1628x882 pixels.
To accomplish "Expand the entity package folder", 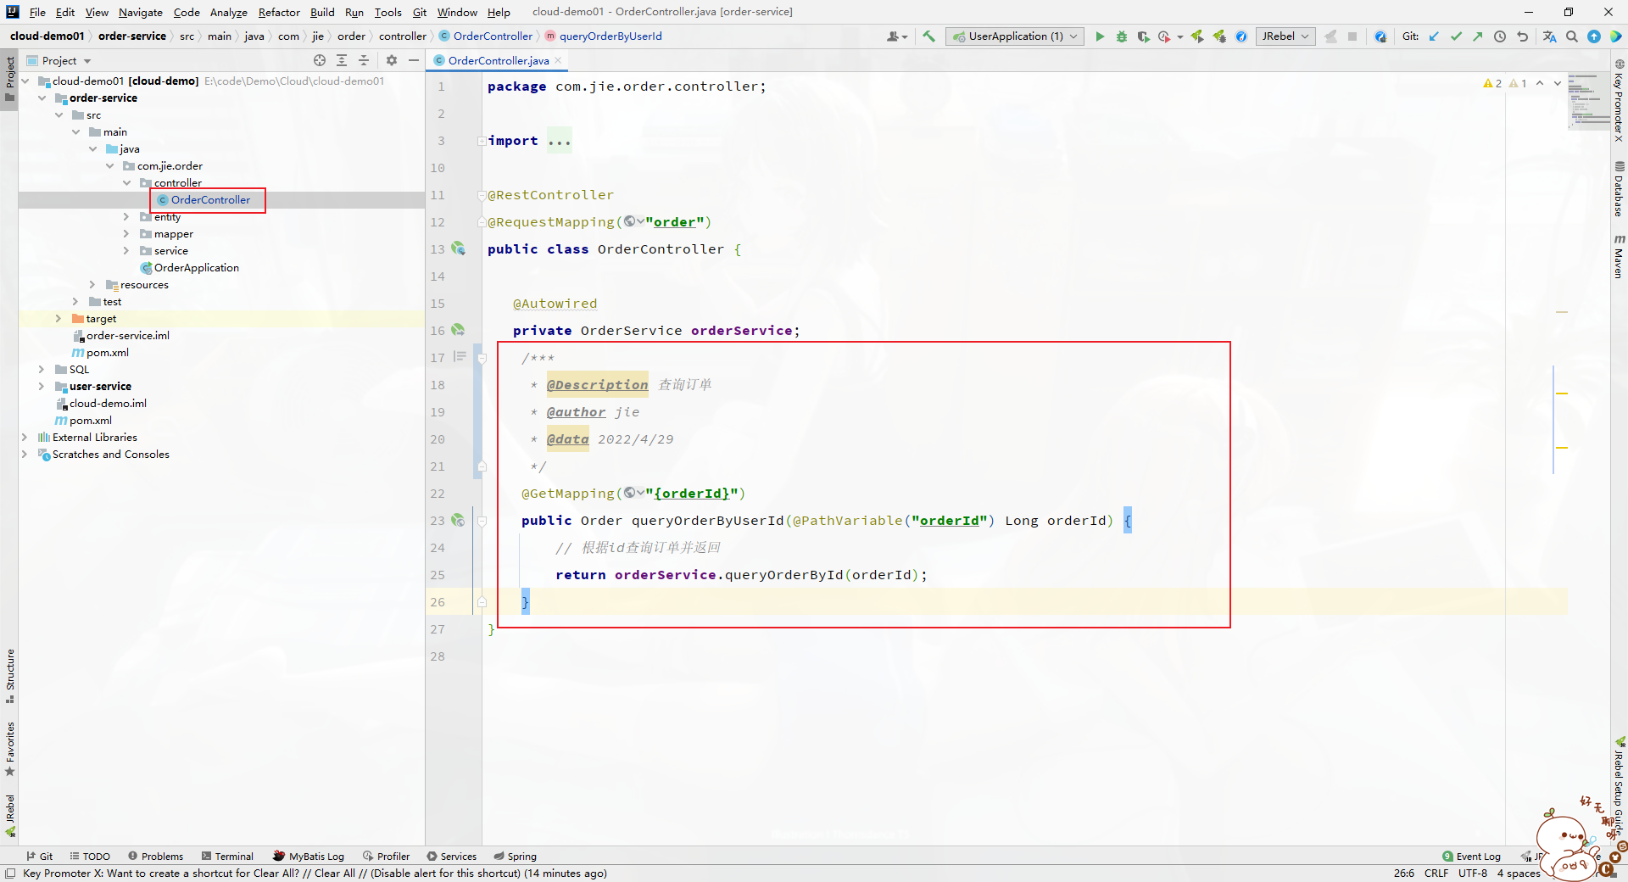I will (x=126, y=217).
